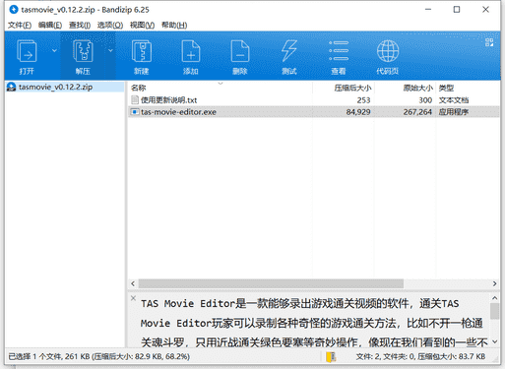Click the exe application file icon

tap(135, 112)
